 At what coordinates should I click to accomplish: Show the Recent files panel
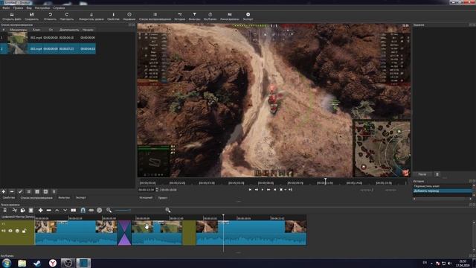pos(129,16)
